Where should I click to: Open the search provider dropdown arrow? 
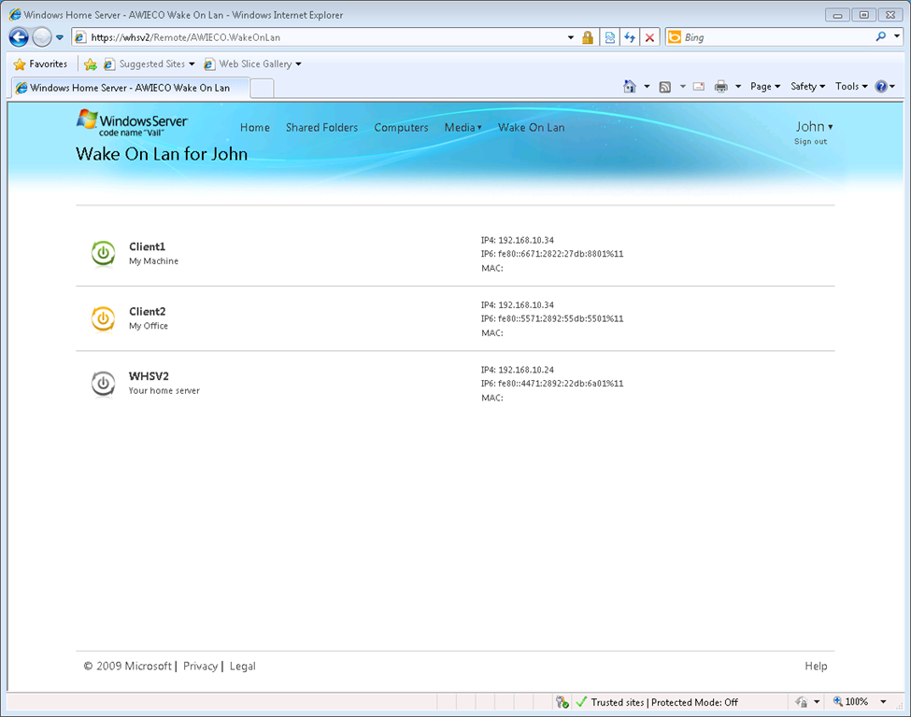897,36
